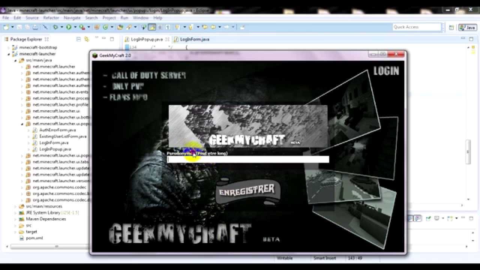Close the LogInPopup.java editor tab
The height and width of the screenshot is (270, 480).
166,39
